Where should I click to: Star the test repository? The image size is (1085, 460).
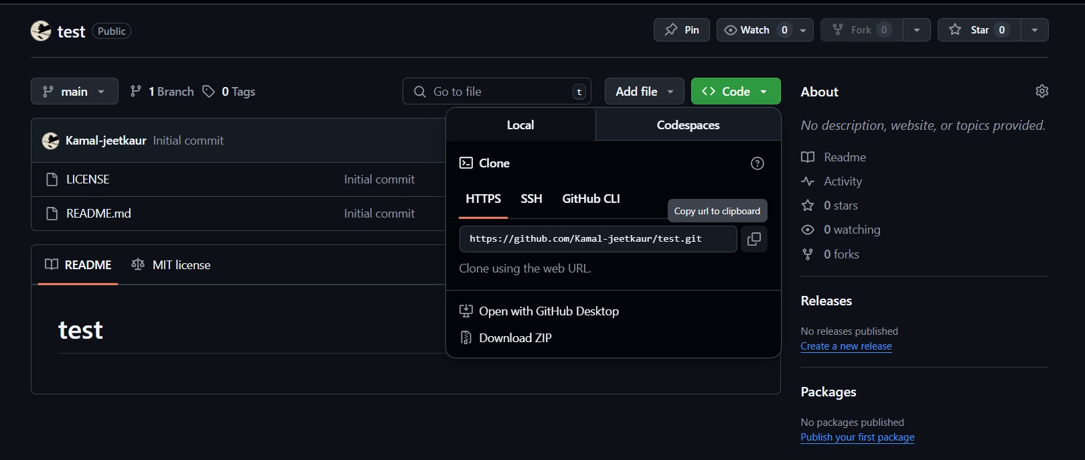979,29
